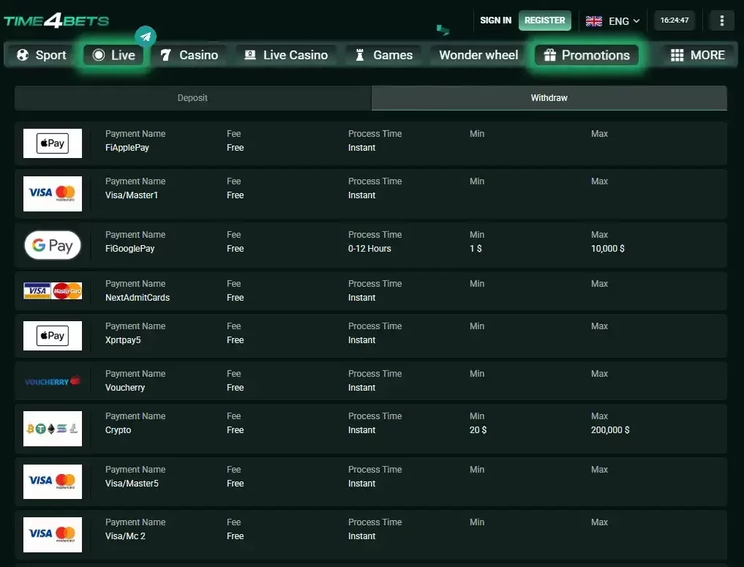Switch to the Deposit tab
The height and width of the screenshot is (567, 744).
(x=192, y=98)
